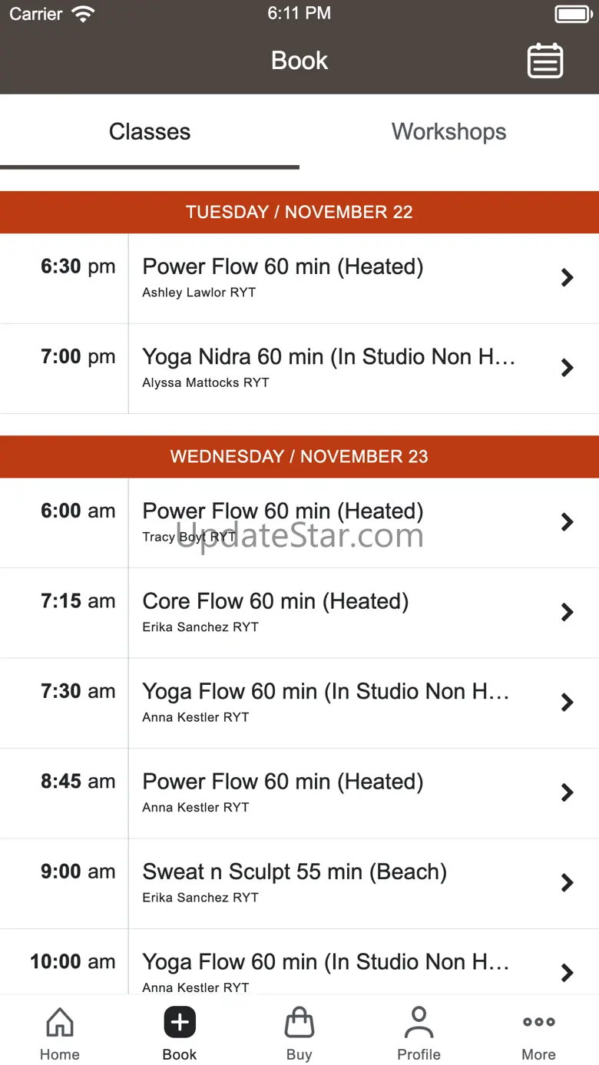Screen dimensions: 599x1065
Task: Tap the battery icon in status bar
Action: coord(572,14)
